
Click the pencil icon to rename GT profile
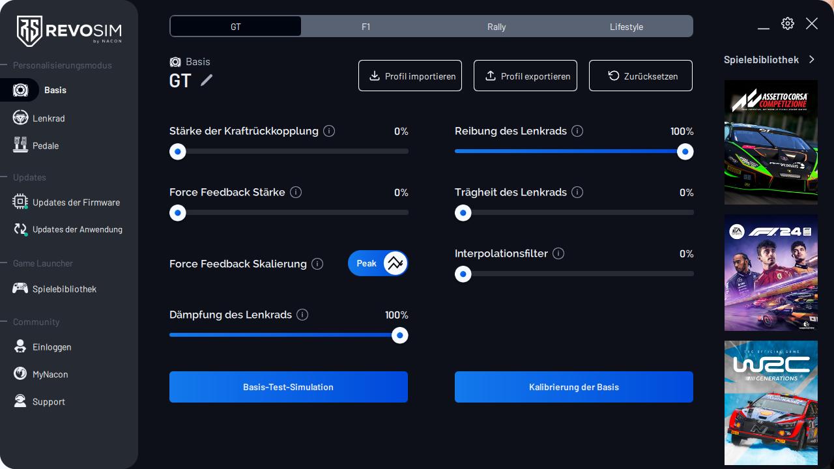click(x=207, y=80)
